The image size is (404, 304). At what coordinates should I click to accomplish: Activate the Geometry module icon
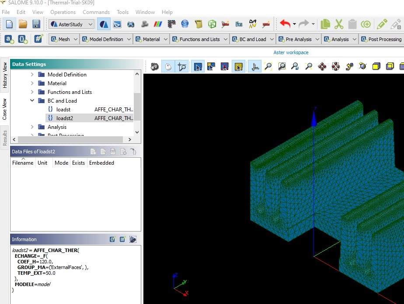(x=131, y=24)
